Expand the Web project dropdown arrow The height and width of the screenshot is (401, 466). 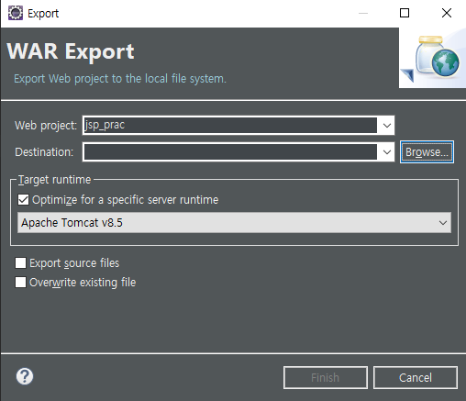click(x=387, y=126)
